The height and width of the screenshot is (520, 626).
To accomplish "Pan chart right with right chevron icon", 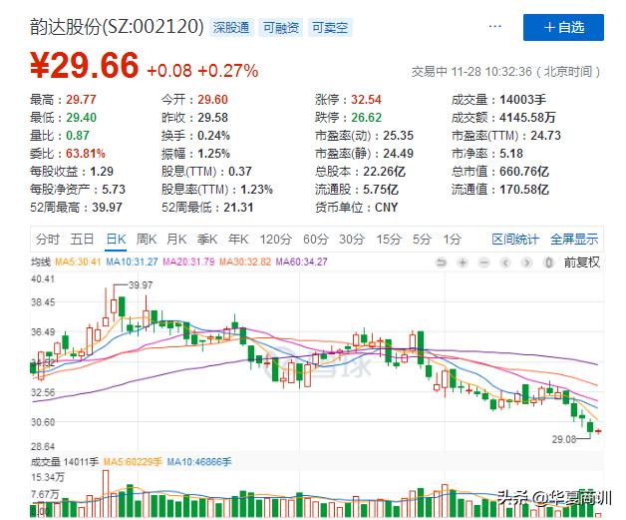I will (x=527, y=262).
